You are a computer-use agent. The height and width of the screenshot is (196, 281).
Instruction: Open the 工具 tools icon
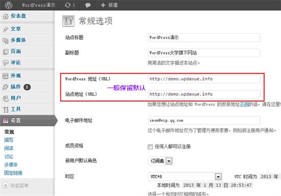6,109
